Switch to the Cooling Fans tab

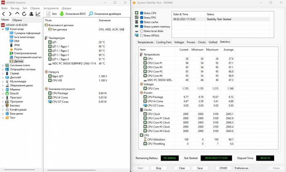click(x=164, y=42)
